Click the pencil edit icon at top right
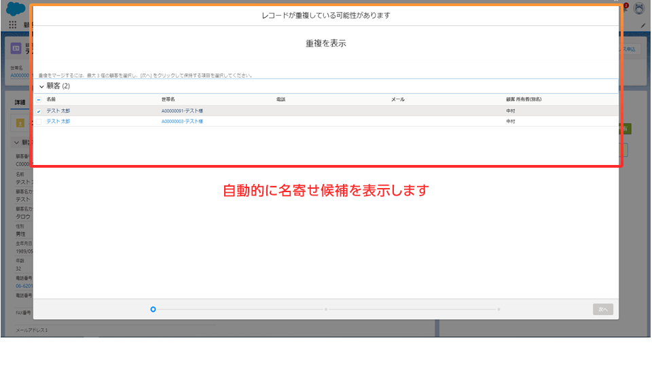Image resolution: width=652 pixels, height=387 pixels. (643, 25)
